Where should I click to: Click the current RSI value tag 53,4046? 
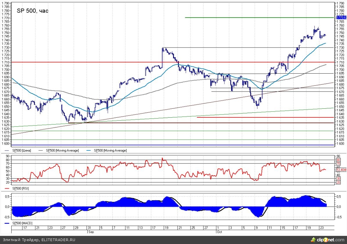[341, 170]
